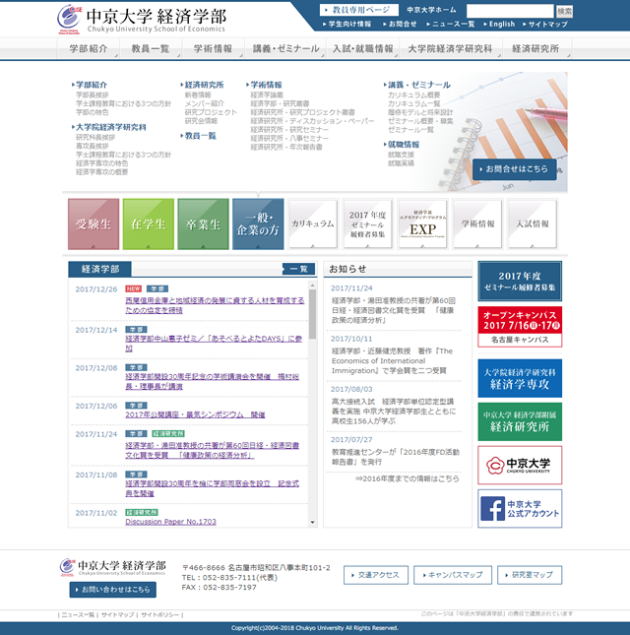Switch to the English site

[499, 25]
